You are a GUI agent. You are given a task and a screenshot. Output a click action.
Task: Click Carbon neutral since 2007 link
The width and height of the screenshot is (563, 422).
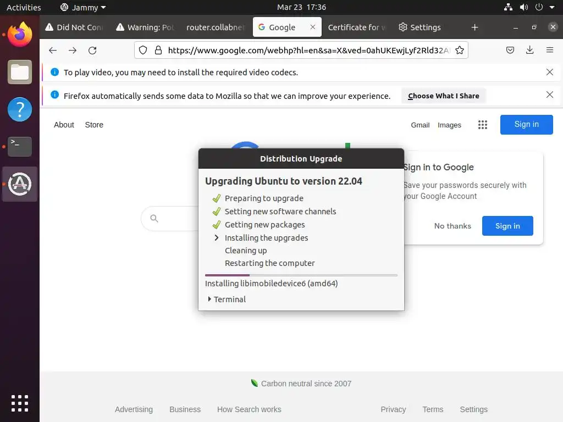coord(301,383)
